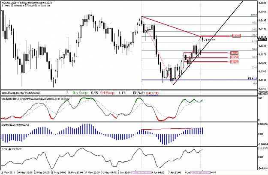This screenshot has width=268, height=175.
Task: Click the Bid/Ask label
Action: (139, 93)
